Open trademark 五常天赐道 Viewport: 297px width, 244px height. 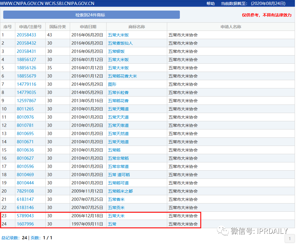coord(118,109)
